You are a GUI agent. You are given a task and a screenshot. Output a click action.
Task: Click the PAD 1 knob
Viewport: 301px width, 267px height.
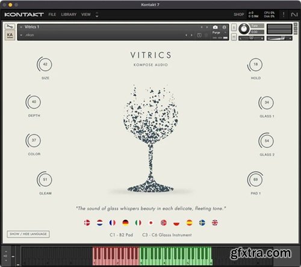coord(255,180)
